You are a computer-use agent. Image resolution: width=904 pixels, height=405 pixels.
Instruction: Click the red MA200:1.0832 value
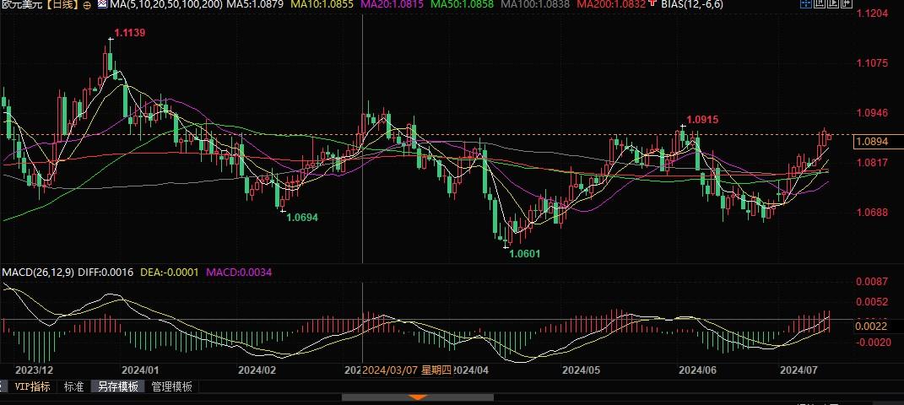(612, 4)
